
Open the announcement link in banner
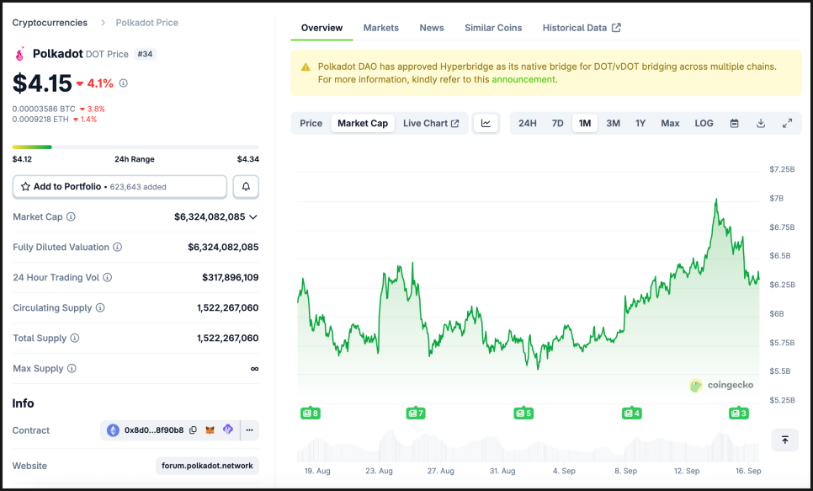(x=523, y=79)
